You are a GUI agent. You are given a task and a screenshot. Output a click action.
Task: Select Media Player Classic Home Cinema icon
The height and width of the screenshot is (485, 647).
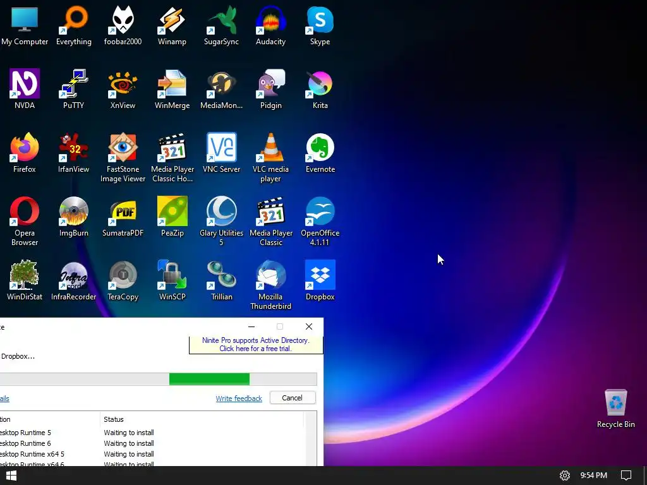pyautogui.click(x=172, y=157)
